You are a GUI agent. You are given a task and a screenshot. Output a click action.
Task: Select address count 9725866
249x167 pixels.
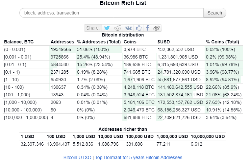tap(60, 57)
